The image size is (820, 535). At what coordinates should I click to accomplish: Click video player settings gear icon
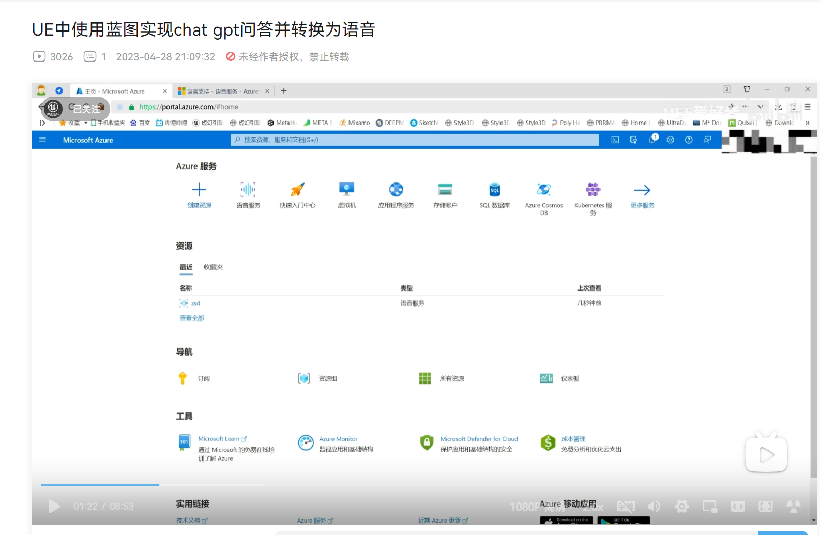tap(682, 507)
